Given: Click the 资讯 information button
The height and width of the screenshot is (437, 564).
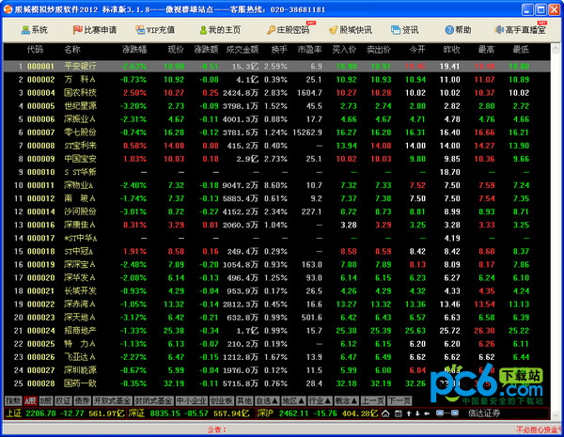Looking at the screenshot, I should pyautogui.click(x=405, y=29).
